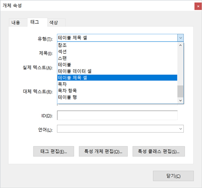Click highlighted 테이블 제목 셀 option

point(117,78)
